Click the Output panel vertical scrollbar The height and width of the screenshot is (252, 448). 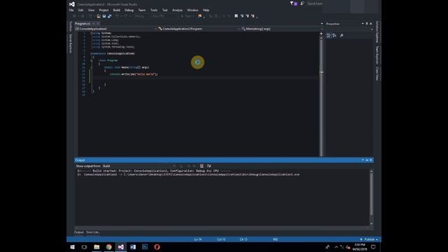tap(372, 197)
